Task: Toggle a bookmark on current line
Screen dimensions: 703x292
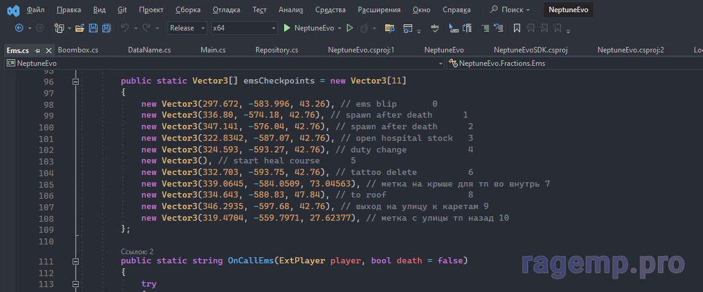Action: pos(516,28)
